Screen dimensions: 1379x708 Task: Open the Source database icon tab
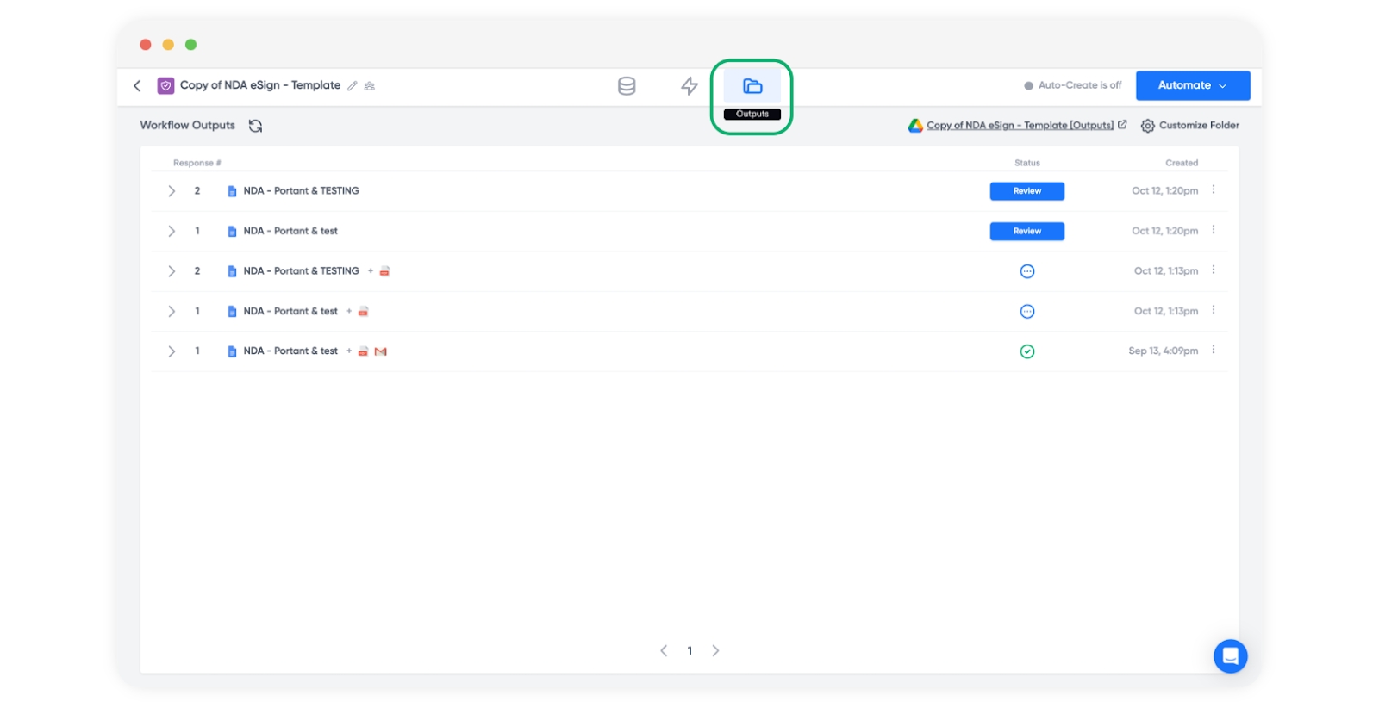tap(627, 86)
